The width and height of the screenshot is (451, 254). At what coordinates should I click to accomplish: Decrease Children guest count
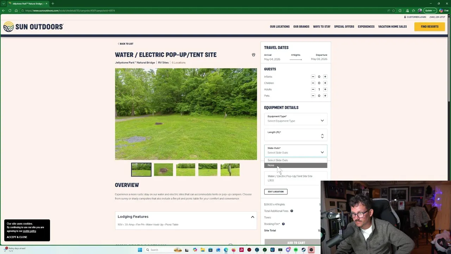tap(313, 83)
